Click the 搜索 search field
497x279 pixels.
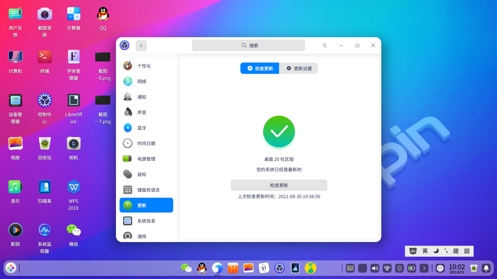point(248,45)
